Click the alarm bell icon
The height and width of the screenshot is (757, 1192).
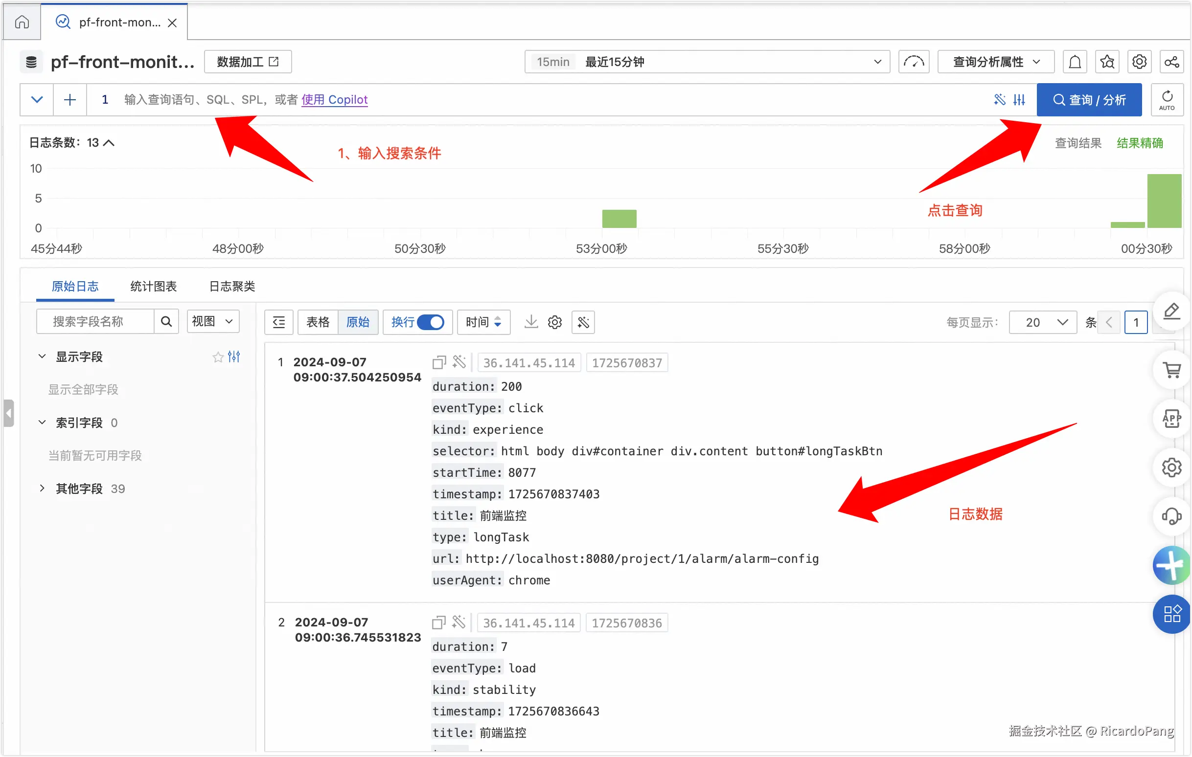[x=1075, y=62]
